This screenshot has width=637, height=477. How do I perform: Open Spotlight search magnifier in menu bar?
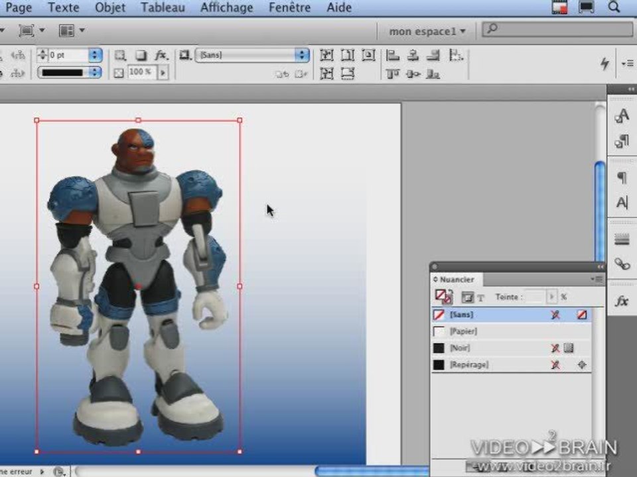tap(614, 7)
